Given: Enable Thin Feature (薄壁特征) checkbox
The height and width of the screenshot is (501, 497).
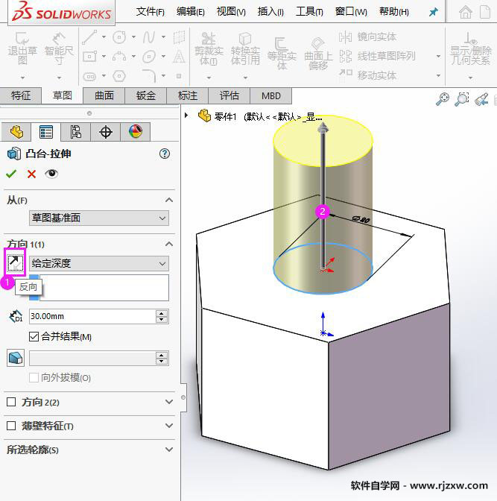Looking at the screenshot, I should pyautogui.click(x=11, y=426).
